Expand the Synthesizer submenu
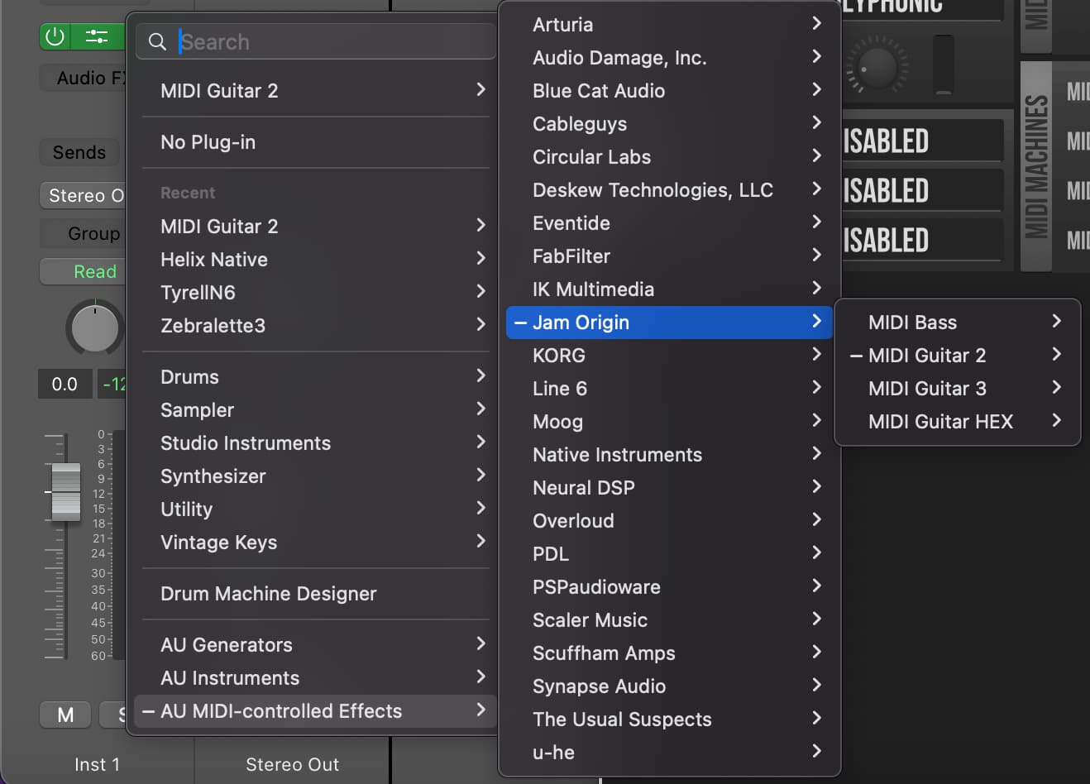Image resolution: width=1090 pixels, height=784 pixels. [316, 476]
